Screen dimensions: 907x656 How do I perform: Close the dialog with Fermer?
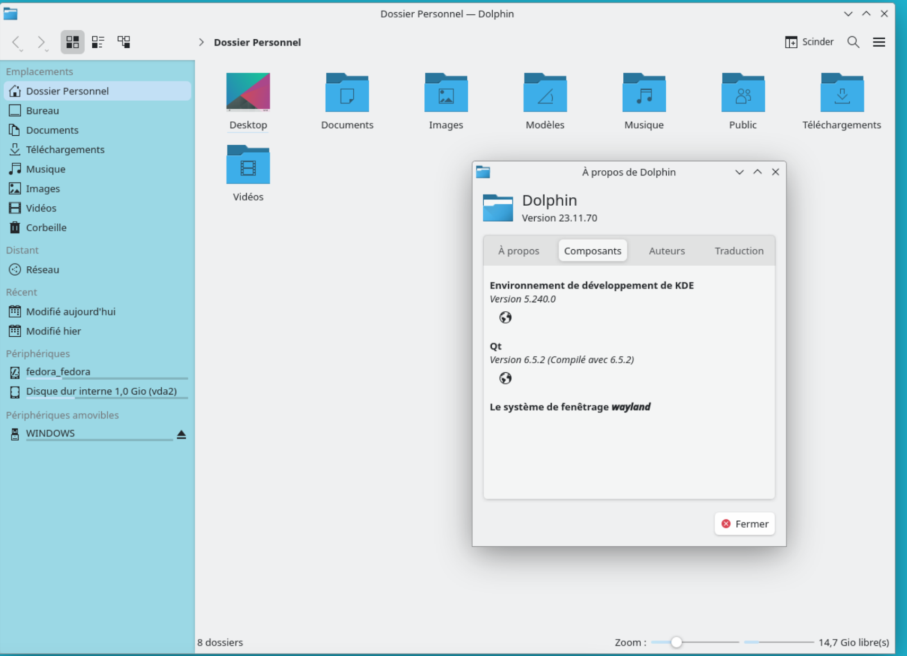tap(745, 524)
